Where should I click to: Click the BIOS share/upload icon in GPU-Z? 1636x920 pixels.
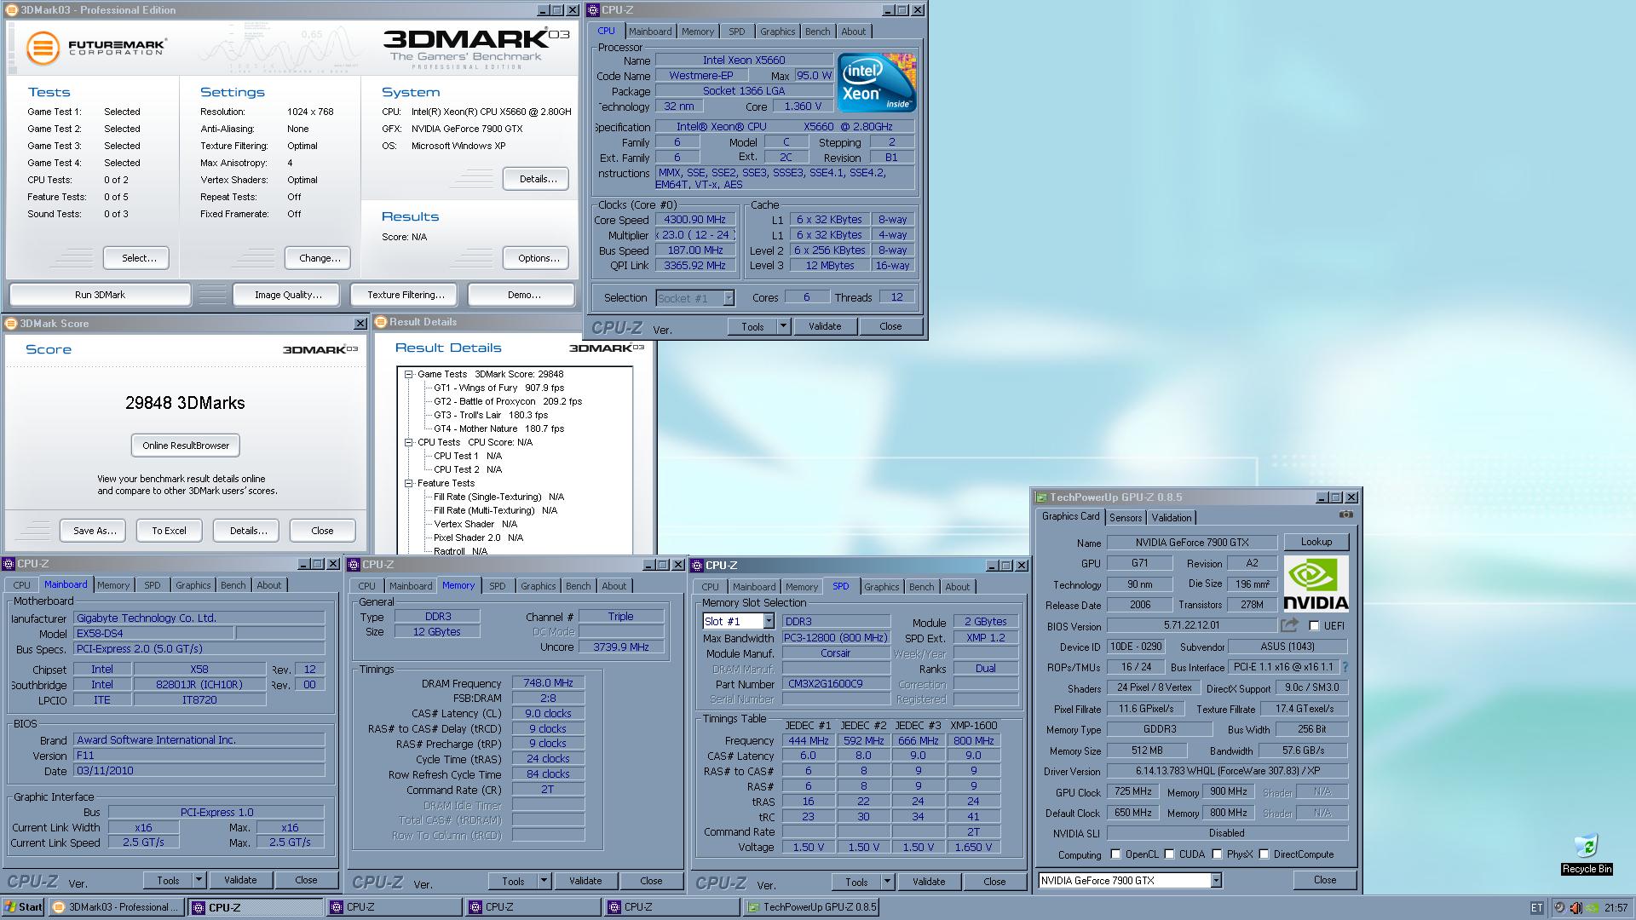tap(1289, 625)
